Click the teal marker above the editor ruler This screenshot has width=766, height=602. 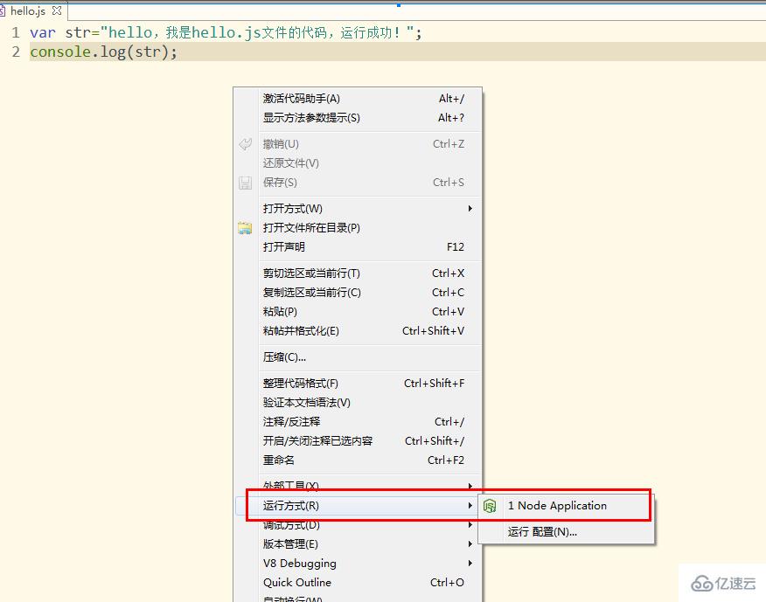tap(399, 5)
